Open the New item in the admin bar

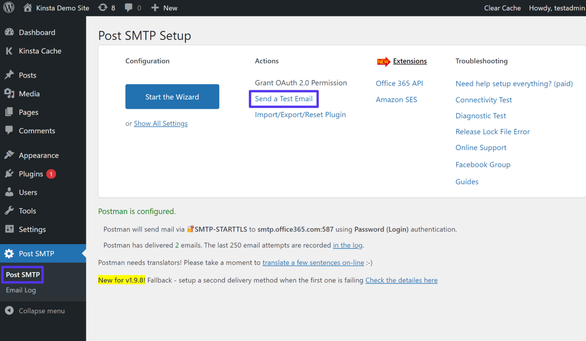coord(164,8)
